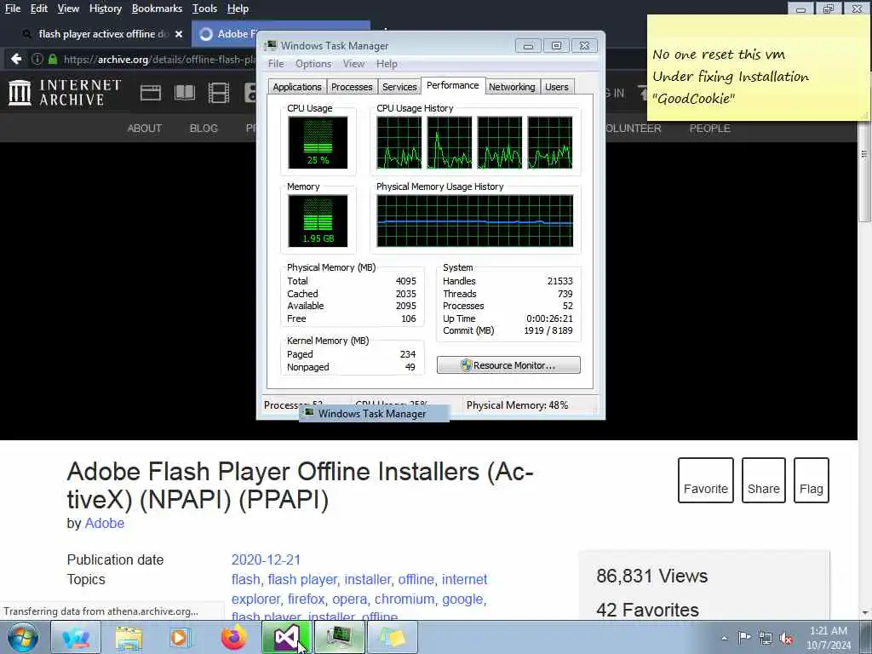The image size is (872, 654).
Task: Open the Texts book icon in Archive nav
Action: [185, 92]
